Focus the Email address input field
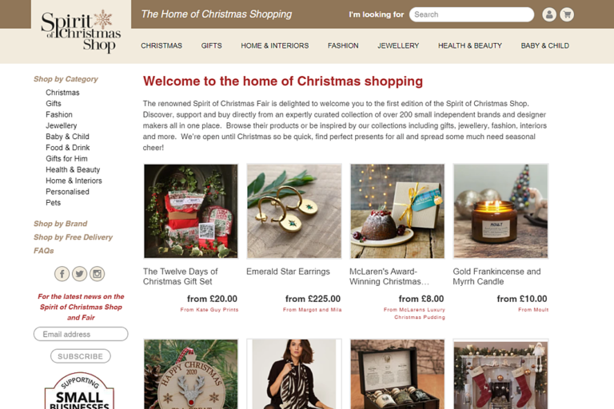The width and height of the screenshot is (614, 409). (81, 334)
